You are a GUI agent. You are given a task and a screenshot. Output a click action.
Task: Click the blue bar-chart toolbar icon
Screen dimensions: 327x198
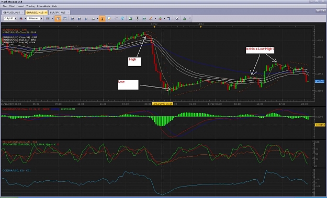click(x=86, y=18)
